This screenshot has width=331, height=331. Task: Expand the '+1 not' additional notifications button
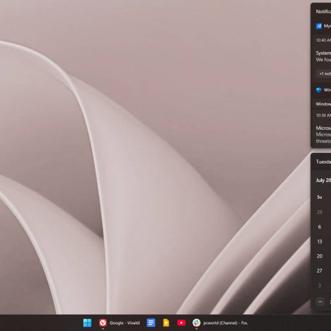click(324, 73)
